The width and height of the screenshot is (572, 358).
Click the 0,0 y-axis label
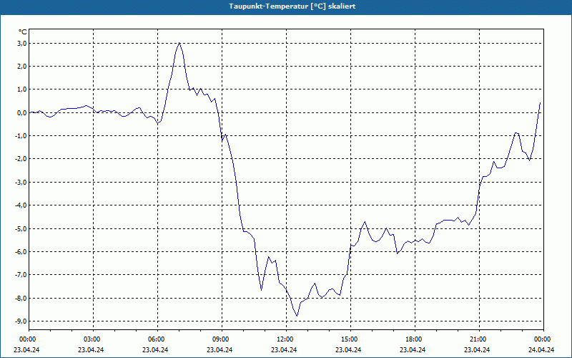pos(22,113)
